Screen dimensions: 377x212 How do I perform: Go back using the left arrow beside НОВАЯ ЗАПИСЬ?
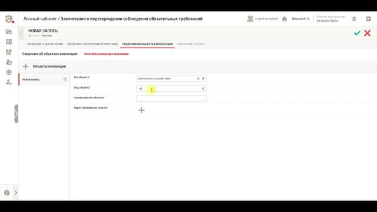tap(21, 33)
